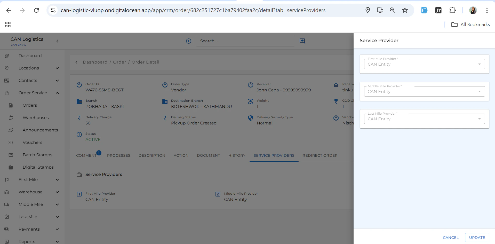Open Warehouses in the sidebar
Image resolution: width=495 pixels, height=244 pixels.
(x=32, y=118)
